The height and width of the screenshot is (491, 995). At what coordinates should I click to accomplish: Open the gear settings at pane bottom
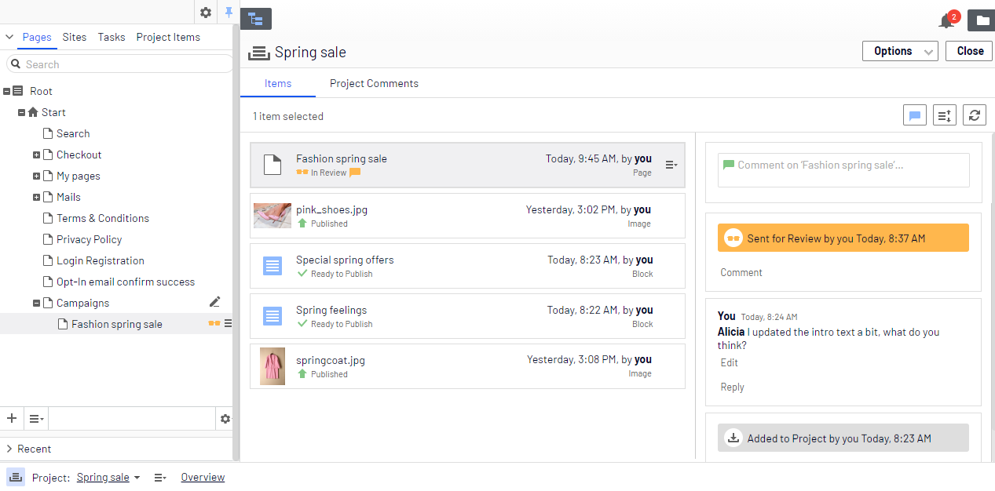click(x=225, y=419)
